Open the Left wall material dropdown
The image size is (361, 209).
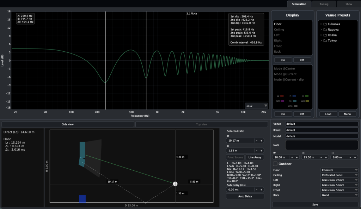(339, 180)
